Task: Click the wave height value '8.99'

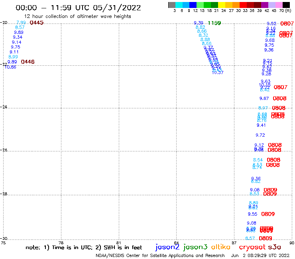Action: click(x=13, y=57)
